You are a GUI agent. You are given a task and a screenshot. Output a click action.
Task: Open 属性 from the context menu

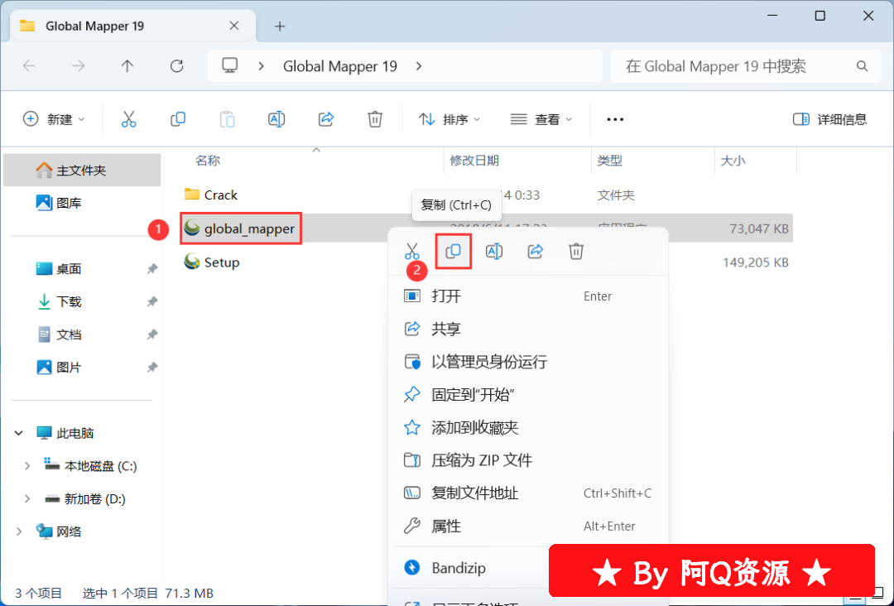[x=528, y=527]
